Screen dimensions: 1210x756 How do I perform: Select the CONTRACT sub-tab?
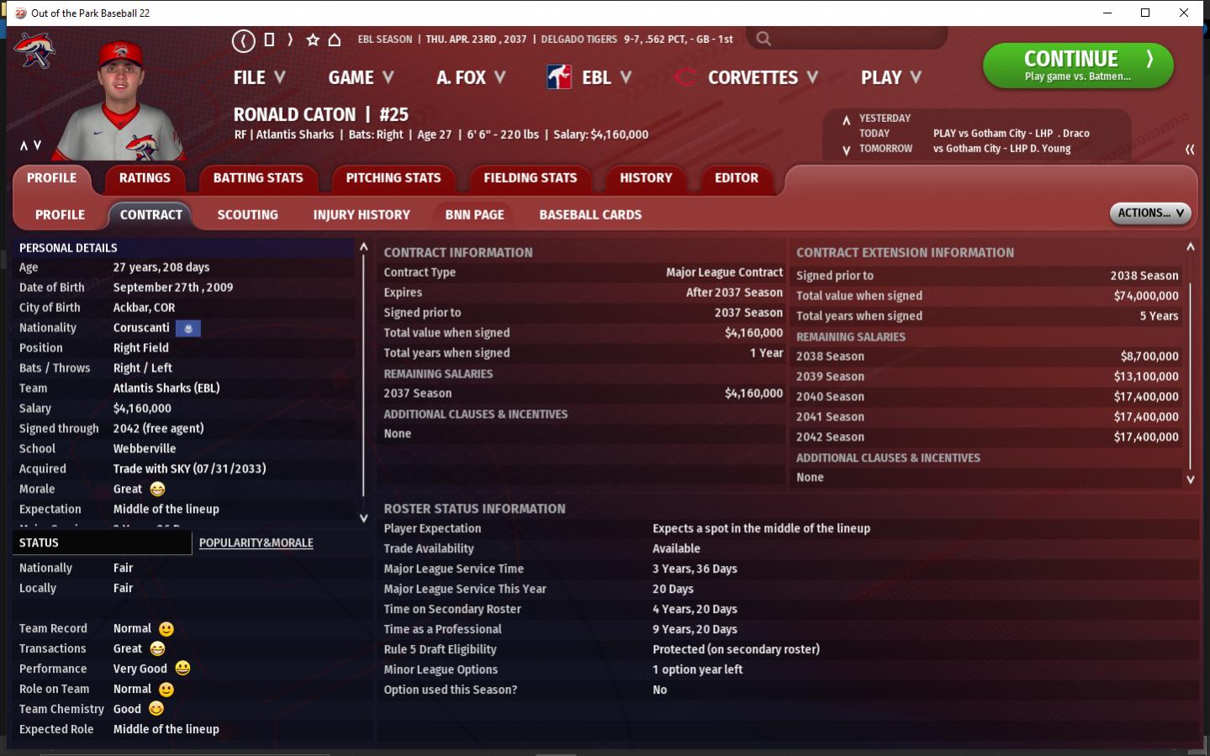point(151,215)
